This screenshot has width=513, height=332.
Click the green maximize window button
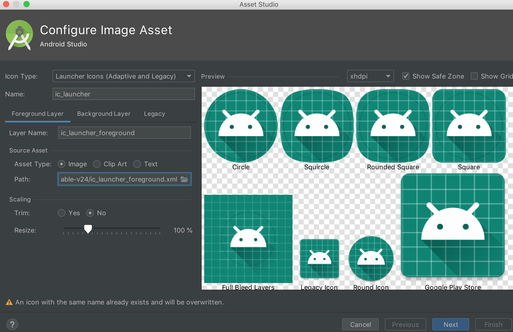(27, 4)
